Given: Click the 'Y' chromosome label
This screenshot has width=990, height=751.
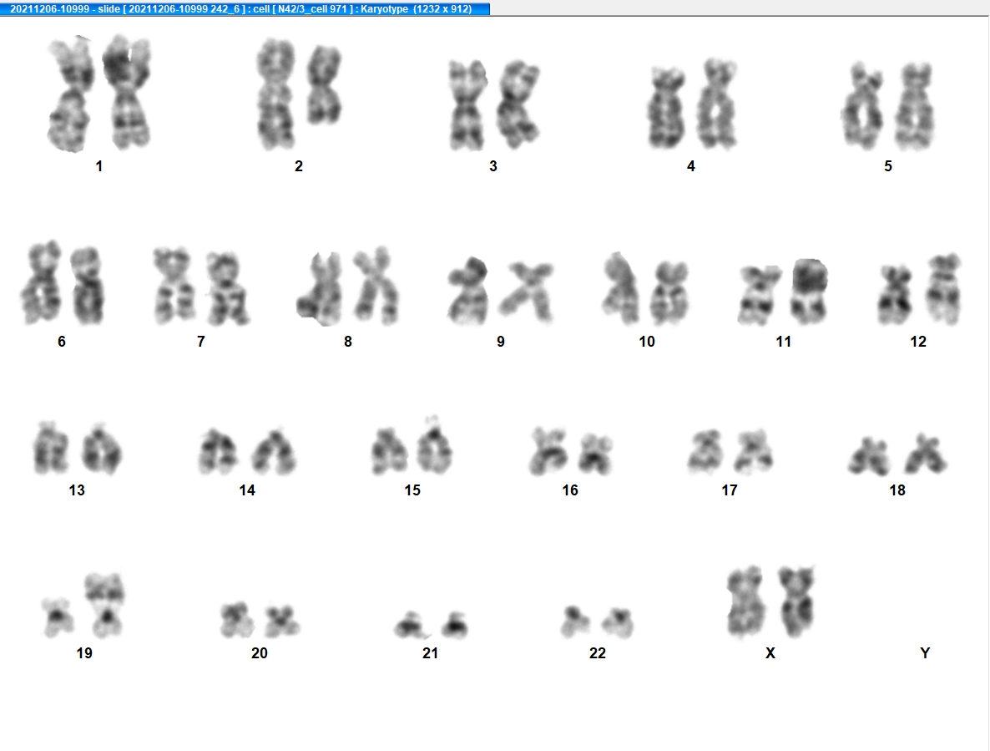Looking at the screenshot, I should pos(925,653).
